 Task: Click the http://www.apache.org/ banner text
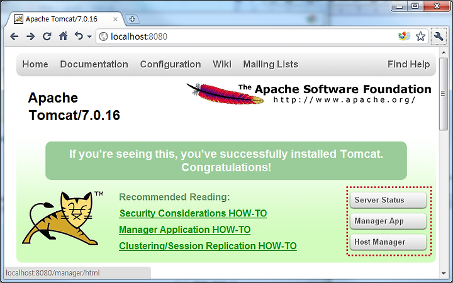(x=344, y=100)
